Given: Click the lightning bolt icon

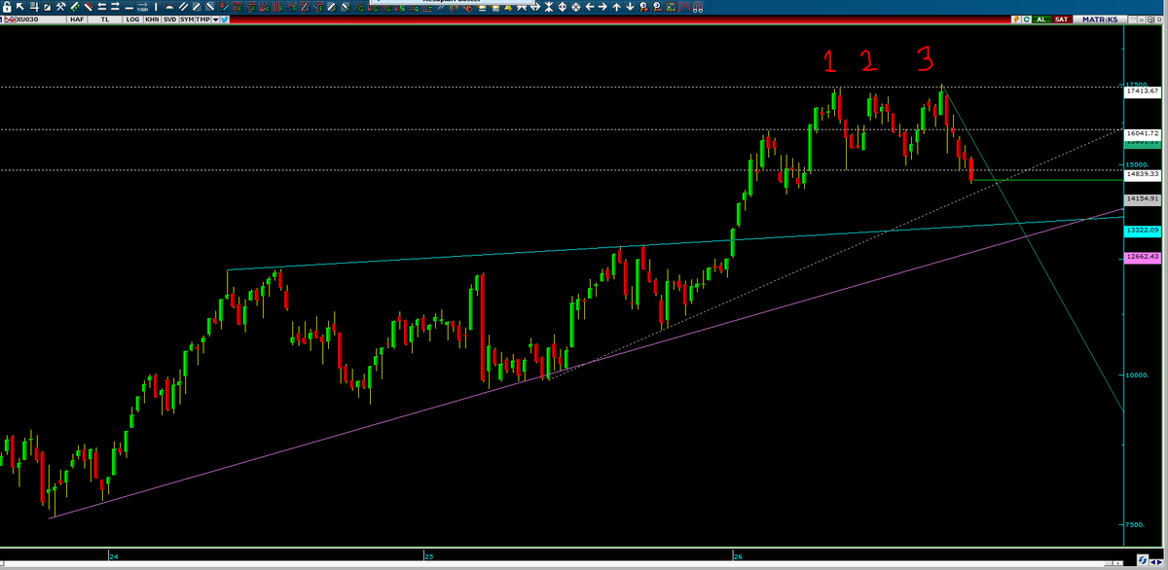Looking at the screenshot, I should 1016,19.
